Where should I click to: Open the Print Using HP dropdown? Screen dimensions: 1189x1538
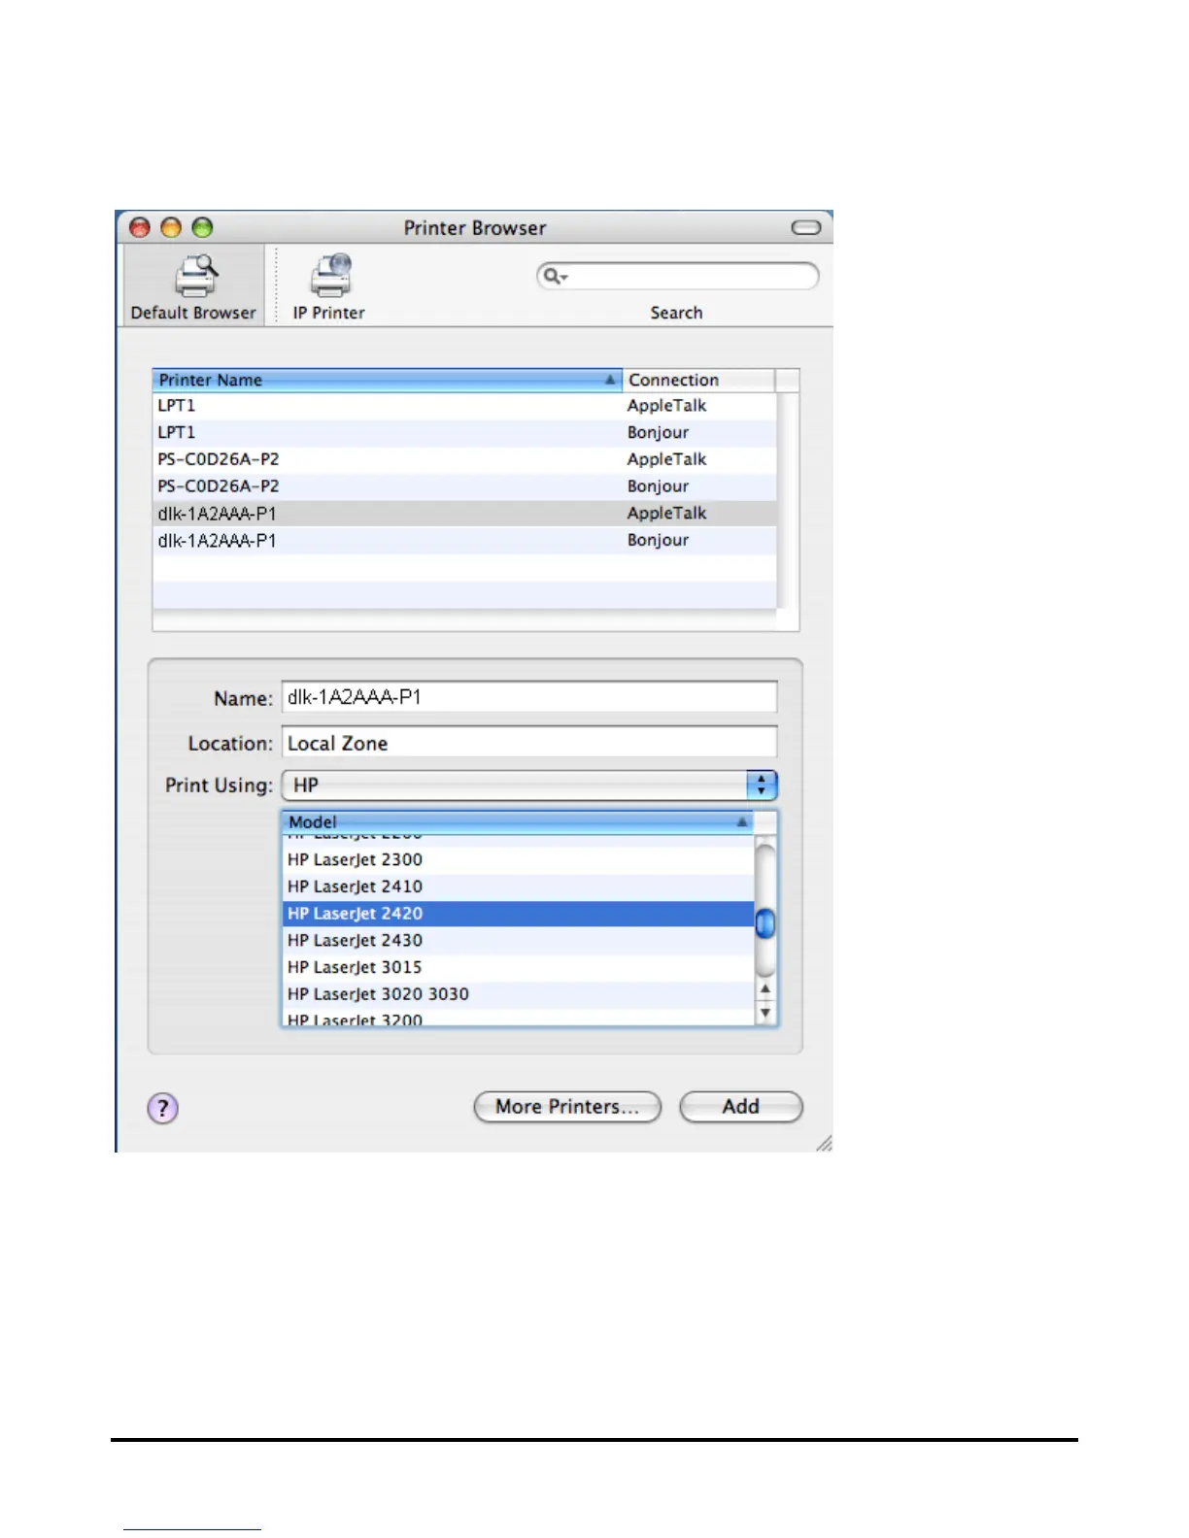[x=529, y=786]
